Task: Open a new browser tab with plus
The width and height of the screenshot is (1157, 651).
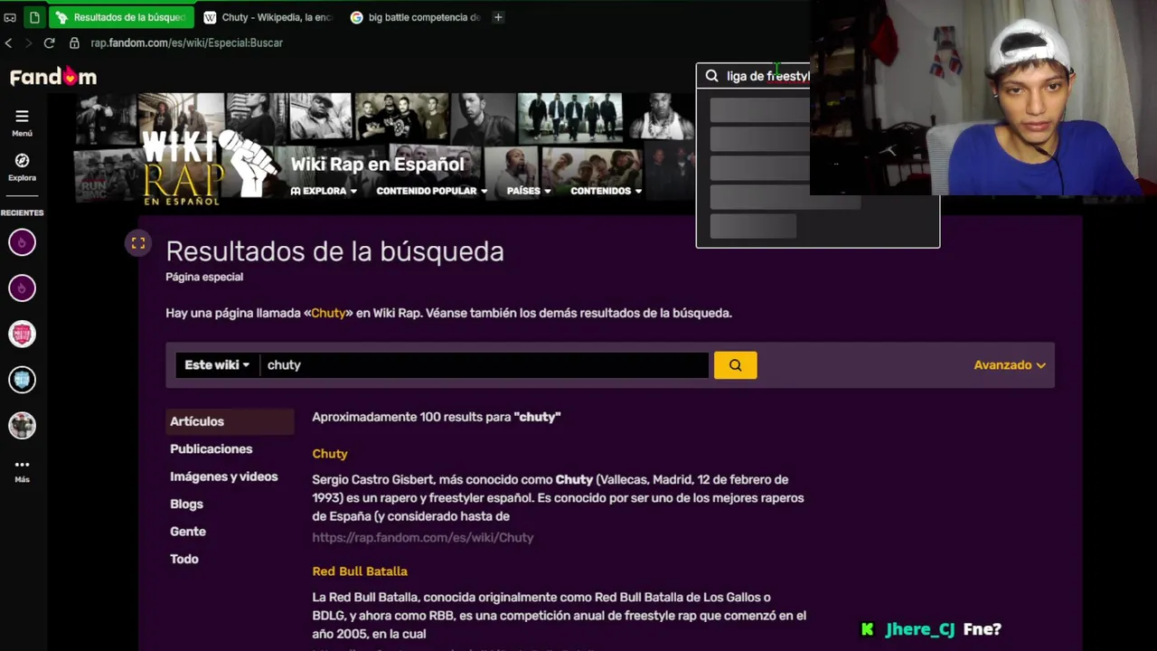Action: tap(497, 17)
